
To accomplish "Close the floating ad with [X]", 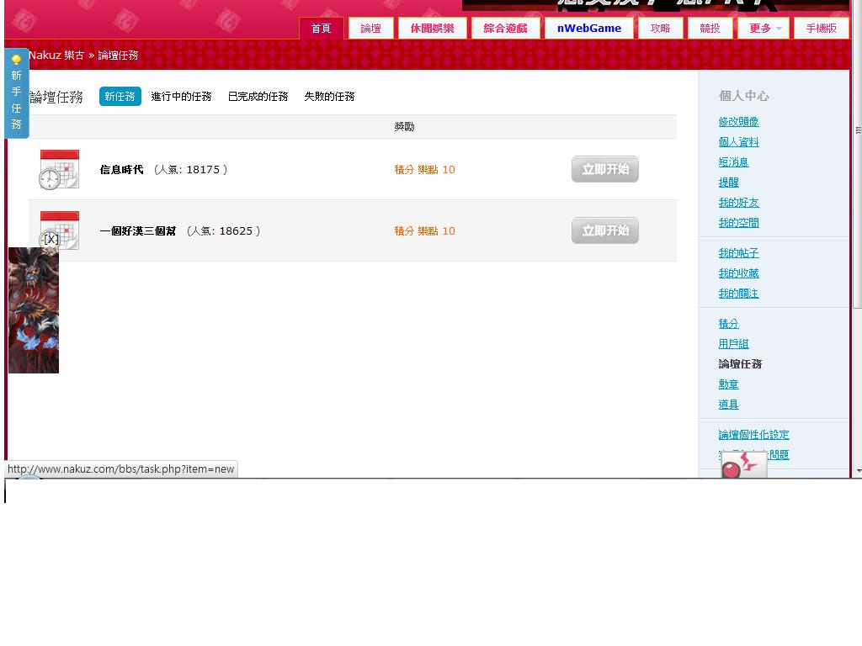I will point(51,239).
